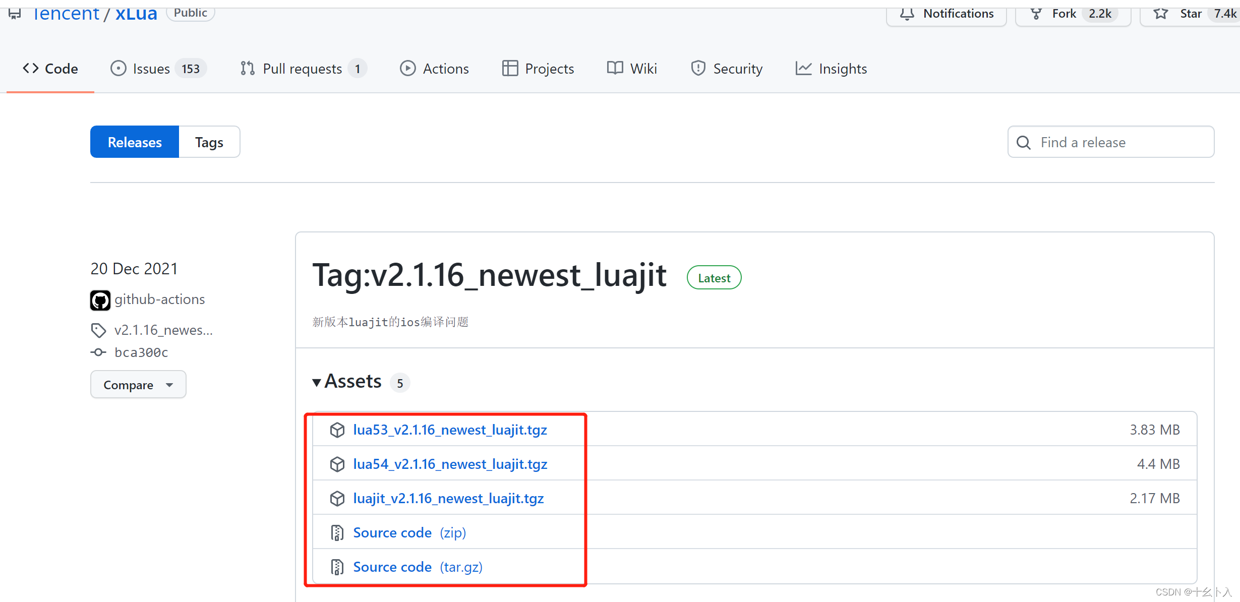Click the Find a release search input
Image resolution: width=1240 pixels, height=602 pixels.
click(1112, 142)
